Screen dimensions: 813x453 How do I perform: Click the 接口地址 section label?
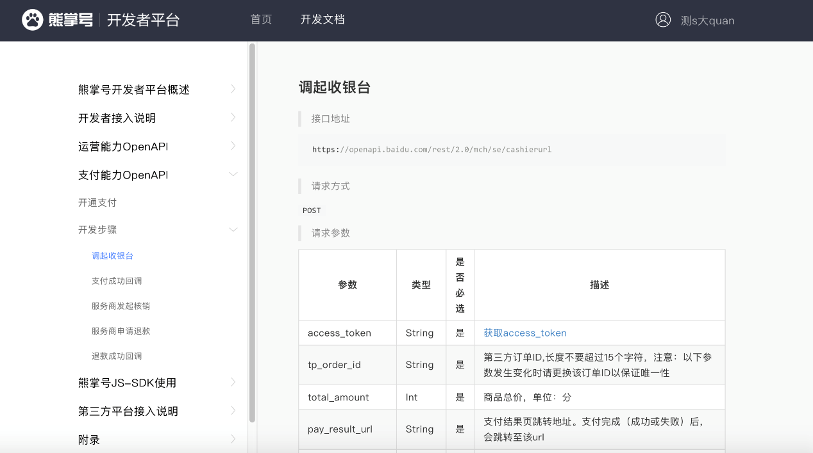pos(331,118)
